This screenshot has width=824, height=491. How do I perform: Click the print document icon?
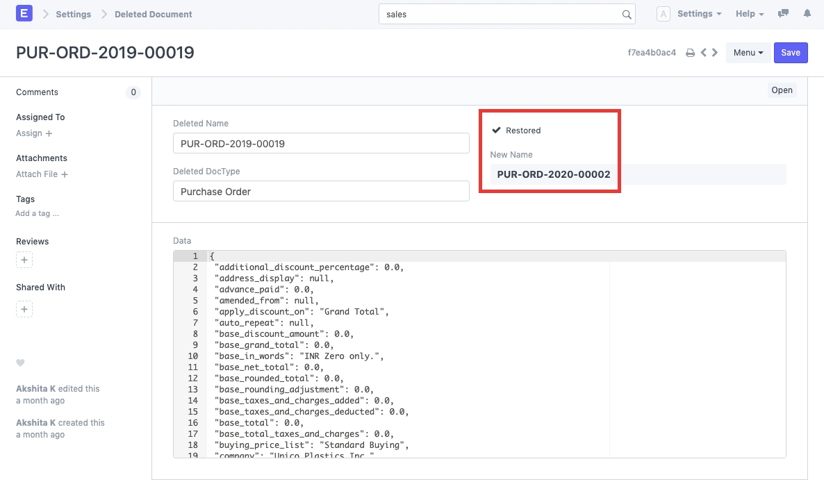pos(690,53)
